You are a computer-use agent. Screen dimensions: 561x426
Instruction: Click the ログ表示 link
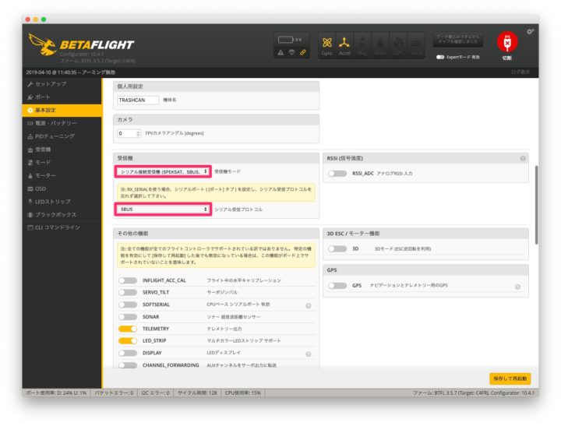point(520,72)
